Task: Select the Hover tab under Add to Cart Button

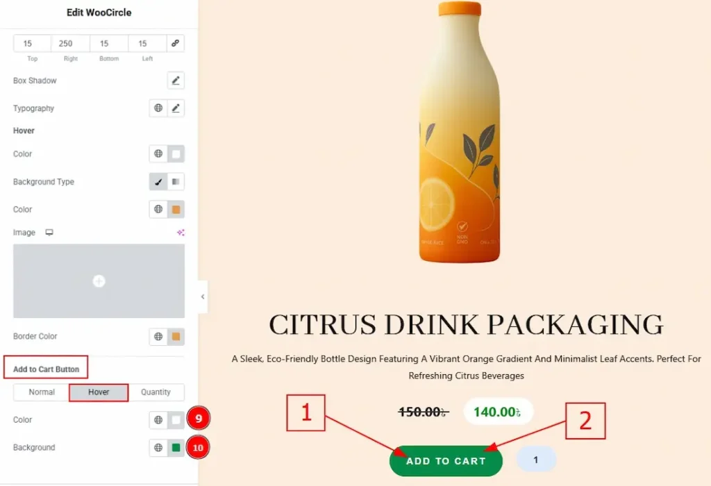Action: click(99, 392)
